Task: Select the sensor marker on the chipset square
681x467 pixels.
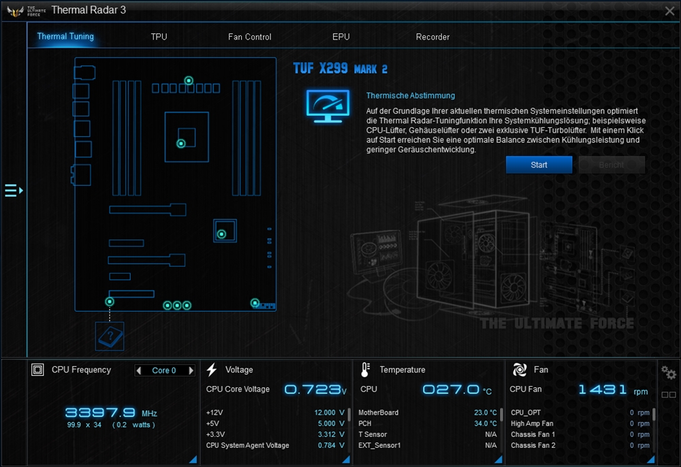Action: click(x=221, y=234)
